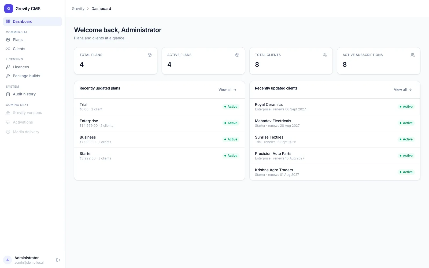Click the Activations icon in sidebar
This screenshot has height=268, width=429.
(8, 122)
